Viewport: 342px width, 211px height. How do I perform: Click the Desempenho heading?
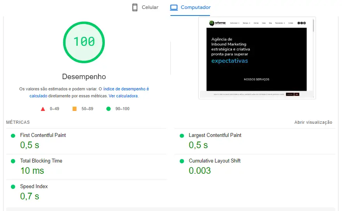[x=84, y=77]
